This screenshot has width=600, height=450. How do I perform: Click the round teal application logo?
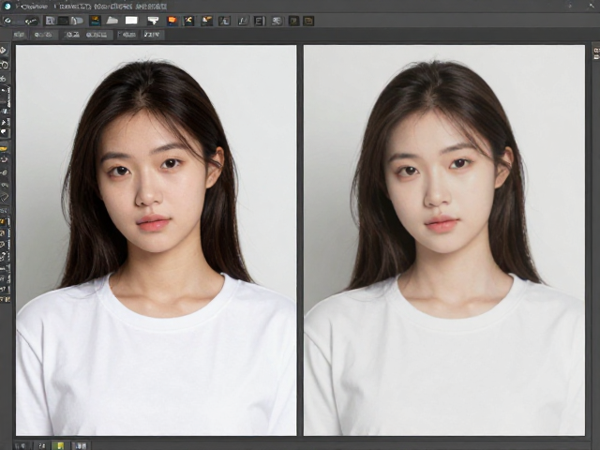[7, 7]
